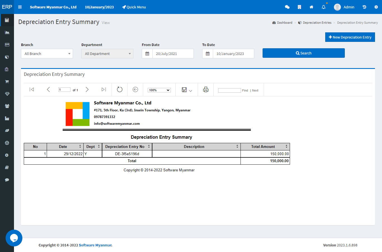
Task: Click the company logo in report
Action: 77,114
